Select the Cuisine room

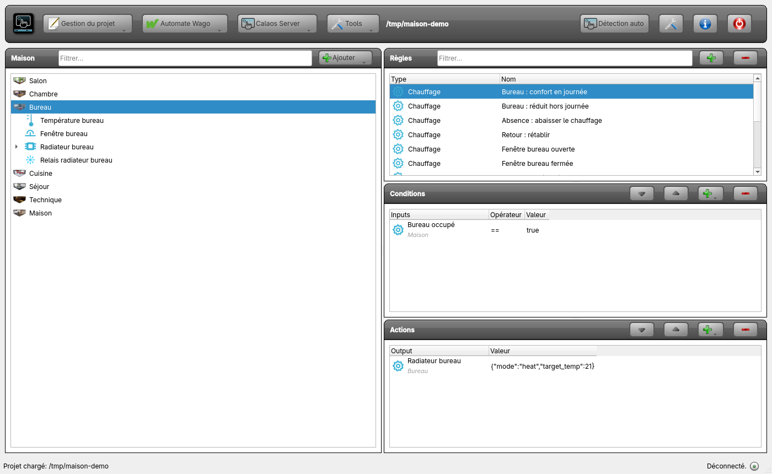pyautogui.click(x=193, y=174)
